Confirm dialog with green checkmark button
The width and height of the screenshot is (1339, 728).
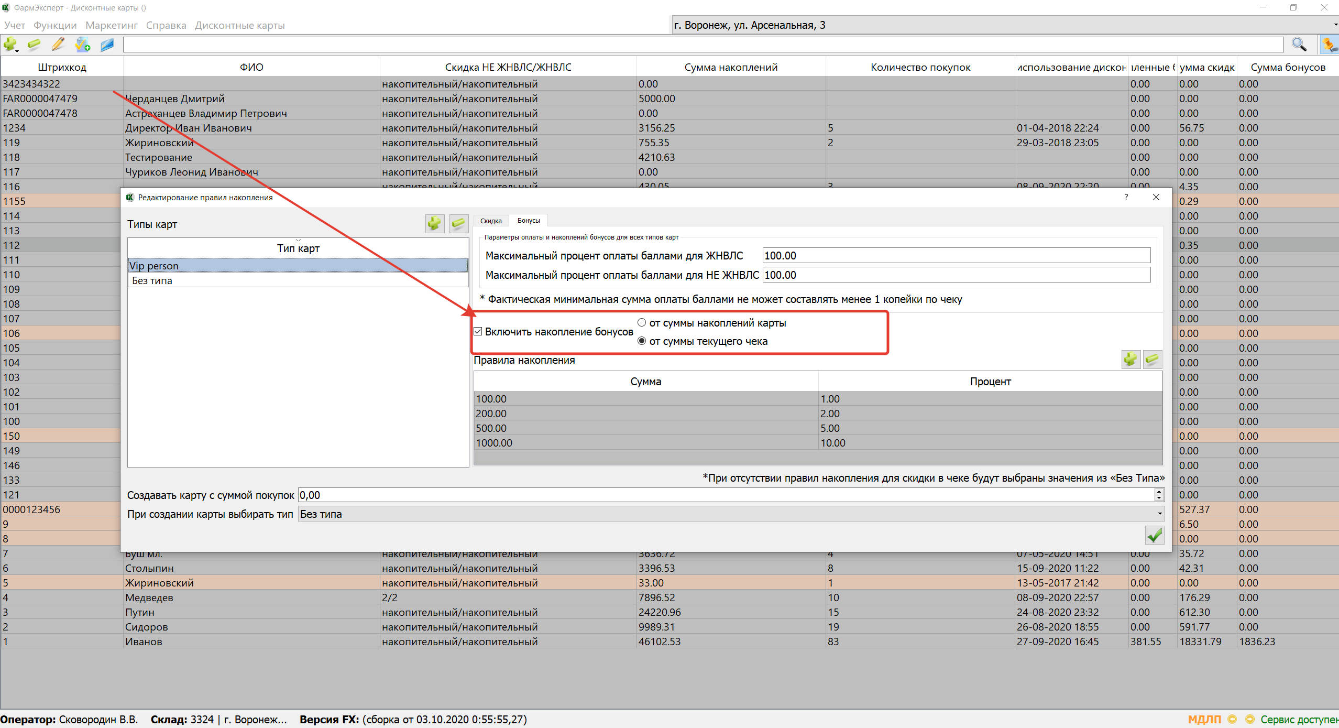[1155, 535]
